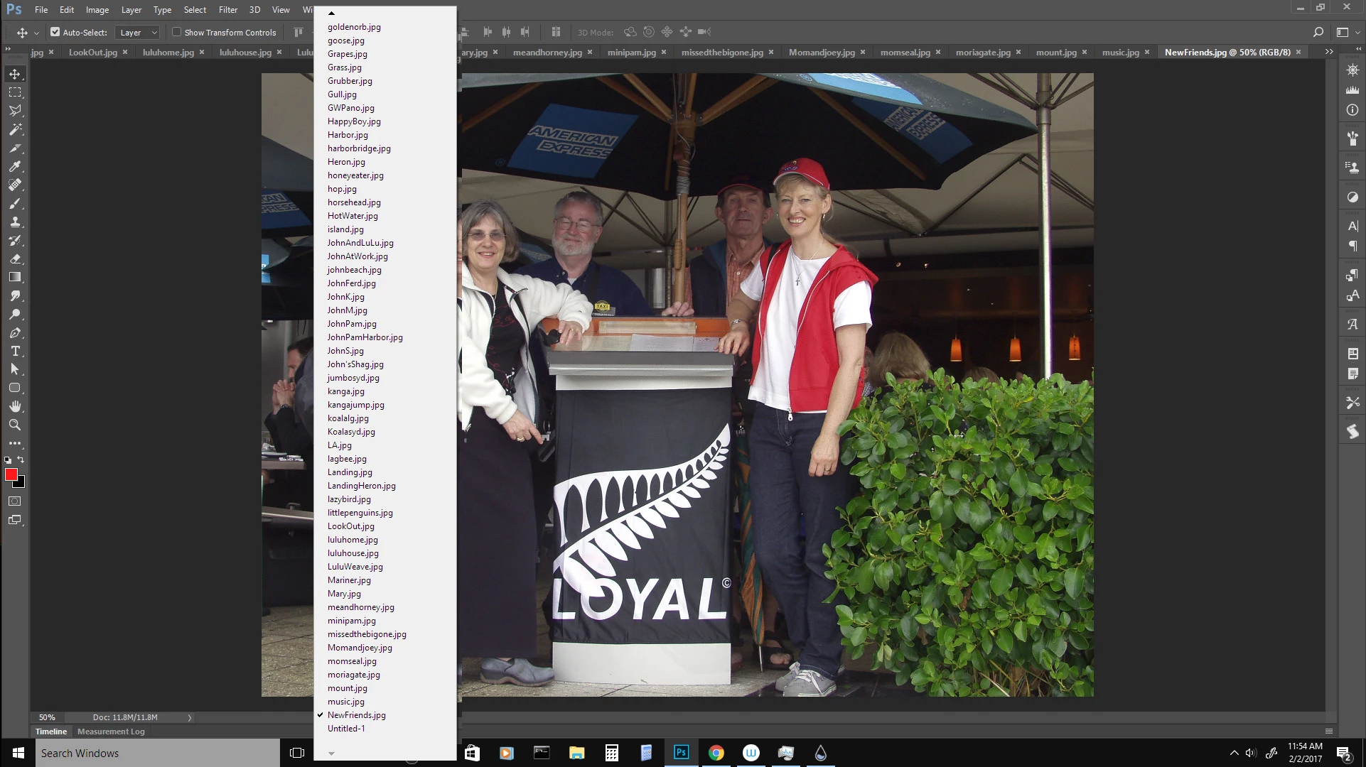Open the search magnifier icon
This screenshot has height=767, width=1366.
[x=1318, y=32]
